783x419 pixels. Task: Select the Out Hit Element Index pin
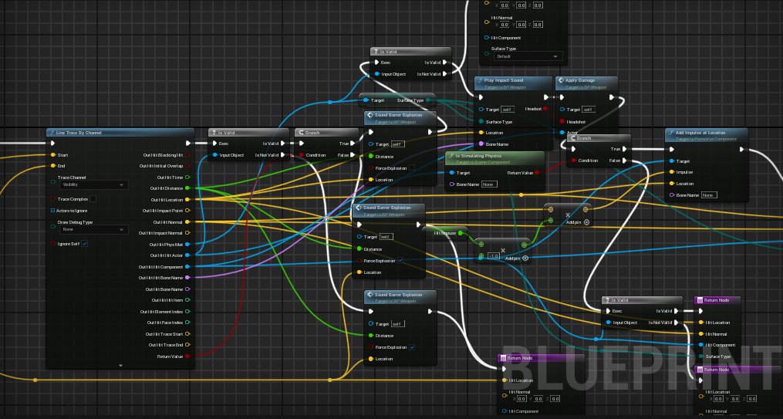pyautogui.click(x=187, y=312)
